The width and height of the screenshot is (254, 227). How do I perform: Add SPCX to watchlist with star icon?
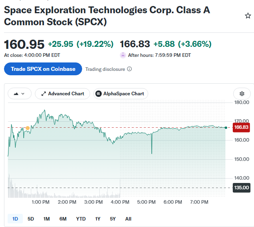coord(248,16)
